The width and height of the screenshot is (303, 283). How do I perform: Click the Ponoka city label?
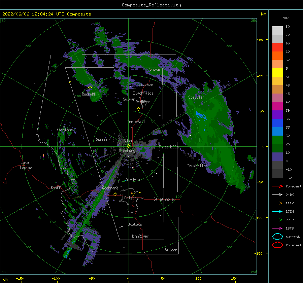154,69
